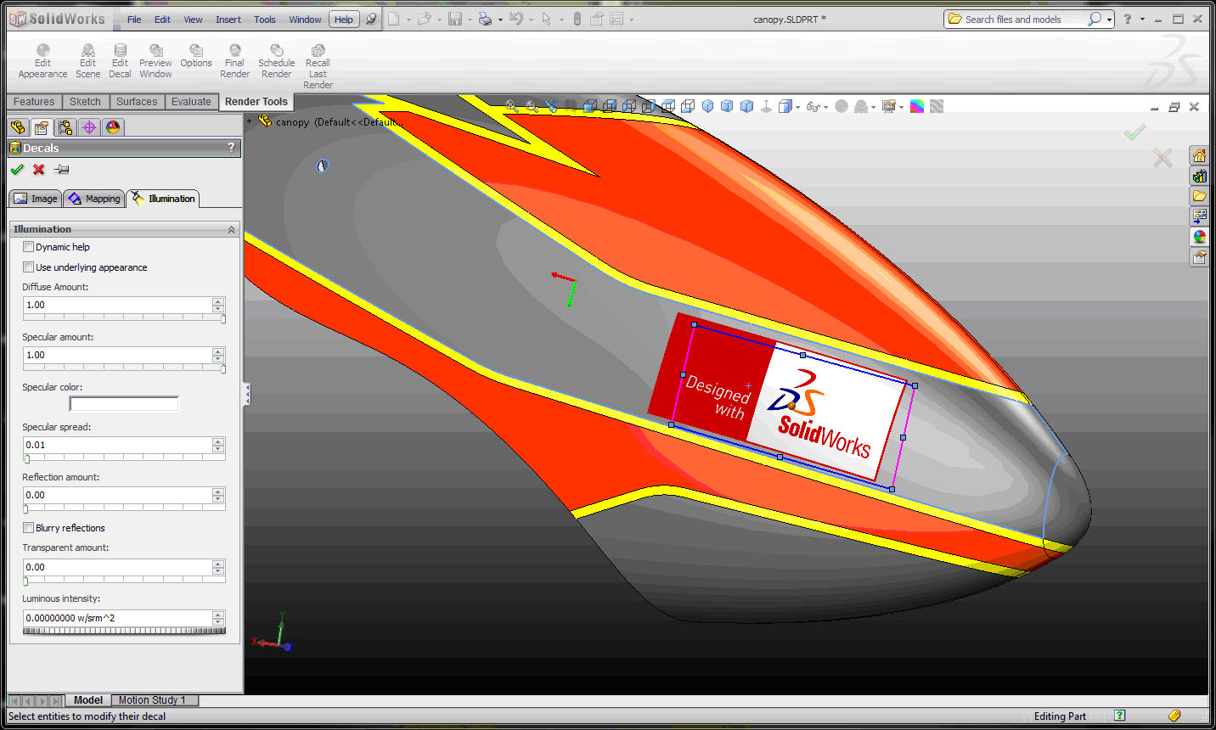Open the display style cube dropdown
The height and width of the screenshot is (730, 1216).
point(798,107)
